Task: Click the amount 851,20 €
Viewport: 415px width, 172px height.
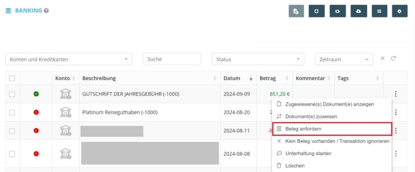Action: coord(280,94)
